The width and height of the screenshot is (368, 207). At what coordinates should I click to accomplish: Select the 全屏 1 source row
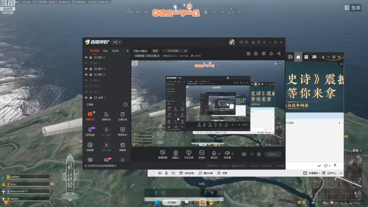pos(107,98)
